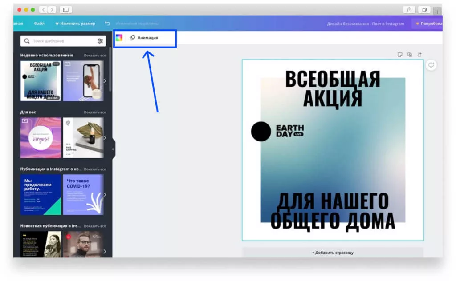Click Добавить страницу add page button
This screenshot has height=281, width=456.
click(x=333, y=253)
